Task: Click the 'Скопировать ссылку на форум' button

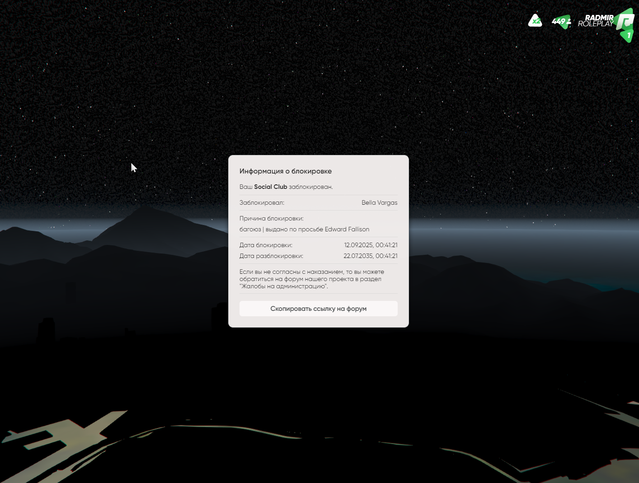Action: click(x=318, y=309)
